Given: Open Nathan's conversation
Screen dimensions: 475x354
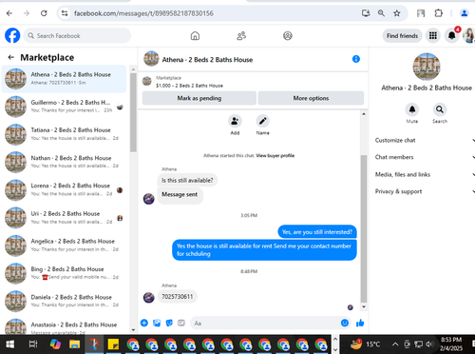Looking at the screenshot, I should (65, 162).
